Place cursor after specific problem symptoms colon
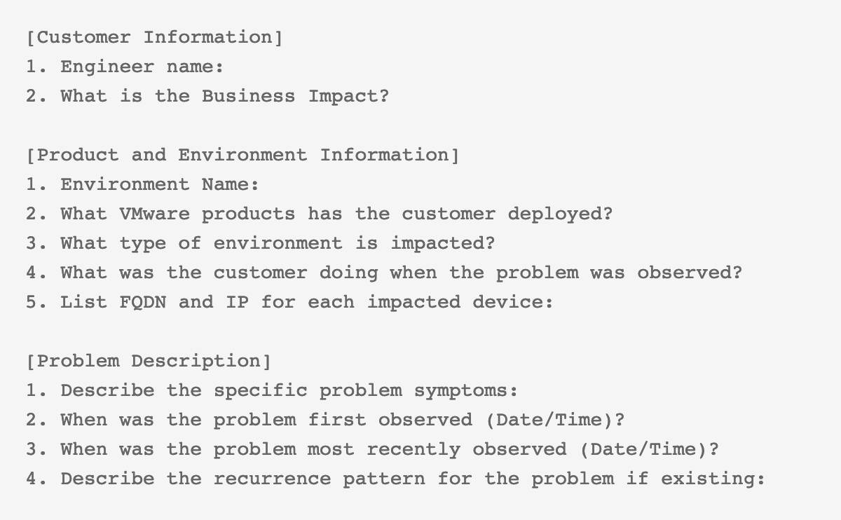 click(519, 390)
